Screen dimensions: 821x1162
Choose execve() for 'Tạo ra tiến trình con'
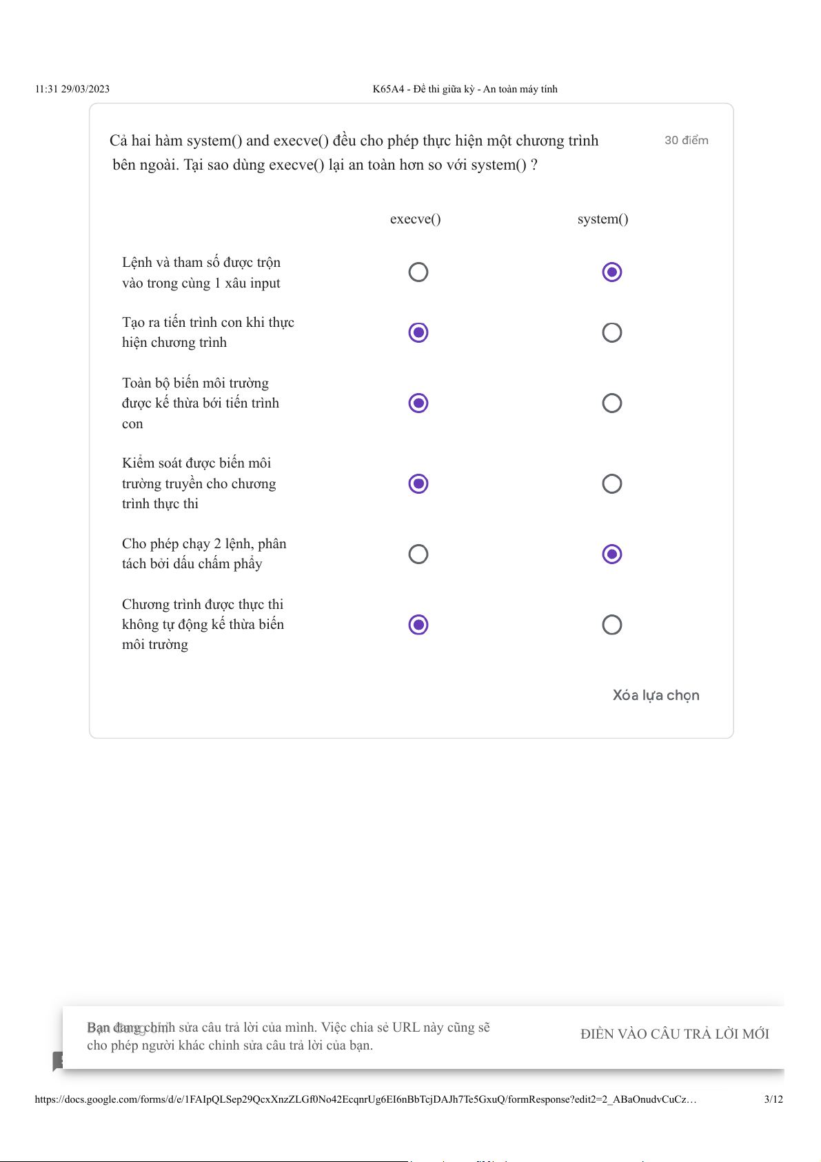tap(418, 332)
